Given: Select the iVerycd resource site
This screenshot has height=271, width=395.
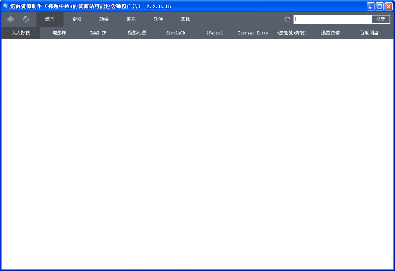Looking at the screenshot, I should (x=215, y=33).
